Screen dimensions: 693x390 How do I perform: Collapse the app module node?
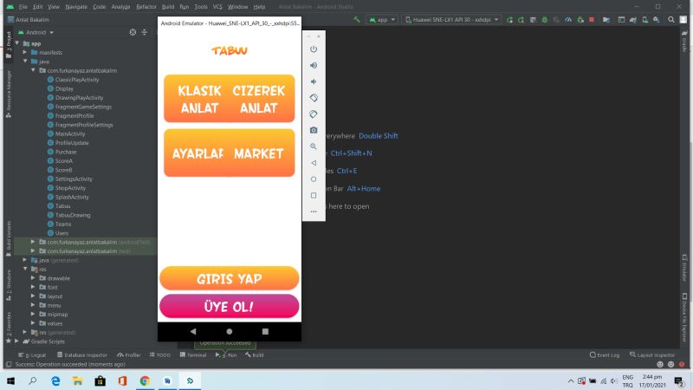click(x=17, y=43)
